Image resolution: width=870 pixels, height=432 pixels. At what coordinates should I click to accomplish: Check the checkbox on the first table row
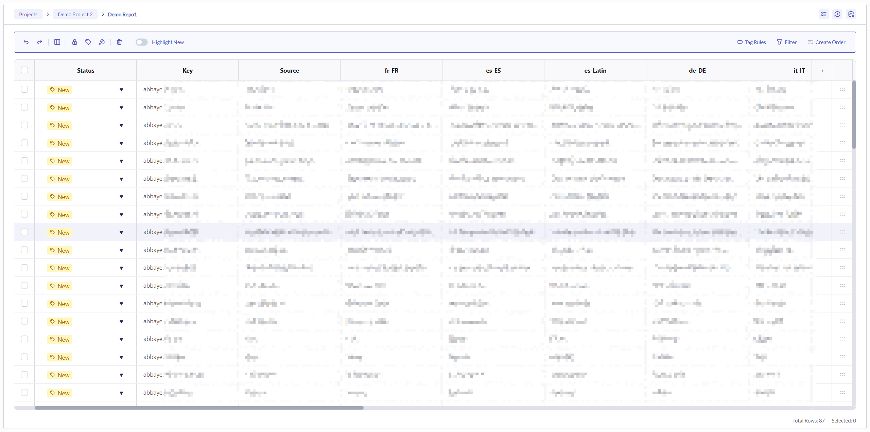coord(24,89)
